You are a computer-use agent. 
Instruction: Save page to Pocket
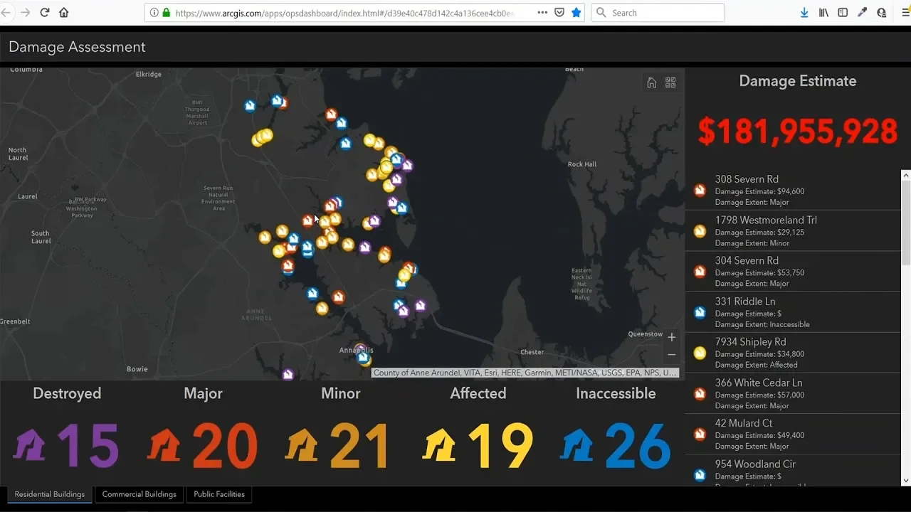point(559,13)
